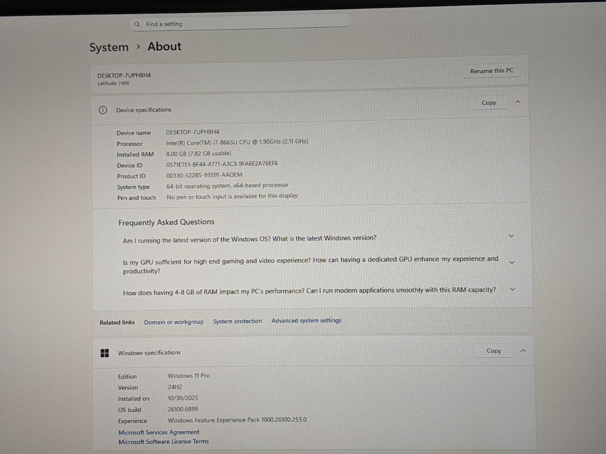Image resolution: width=606 pixels, height=454 pixels.
Task: Click the breadcrumb arrow before About
Action: click(139, 47)
